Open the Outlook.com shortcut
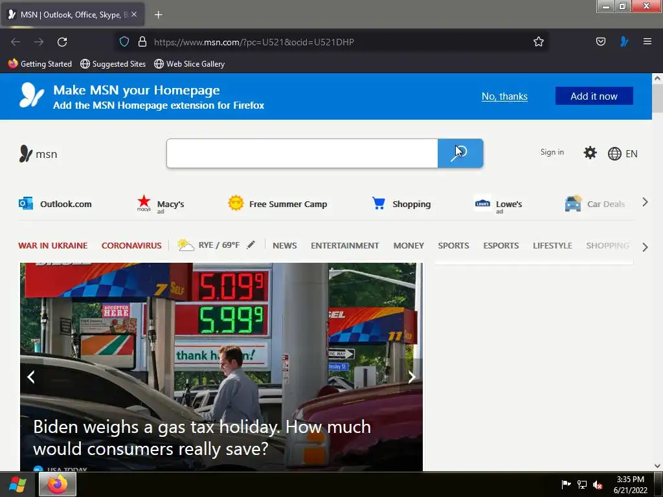Viewport: 663px width, 497px height. click(x=56, y=204)
